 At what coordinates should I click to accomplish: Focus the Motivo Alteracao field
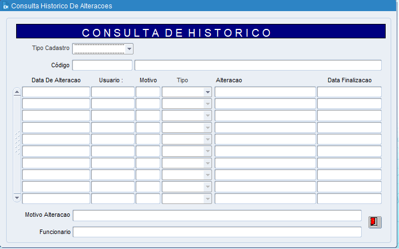(217, 216)
